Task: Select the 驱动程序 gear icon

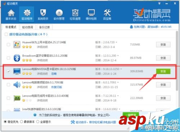Action: click(27, 13)
